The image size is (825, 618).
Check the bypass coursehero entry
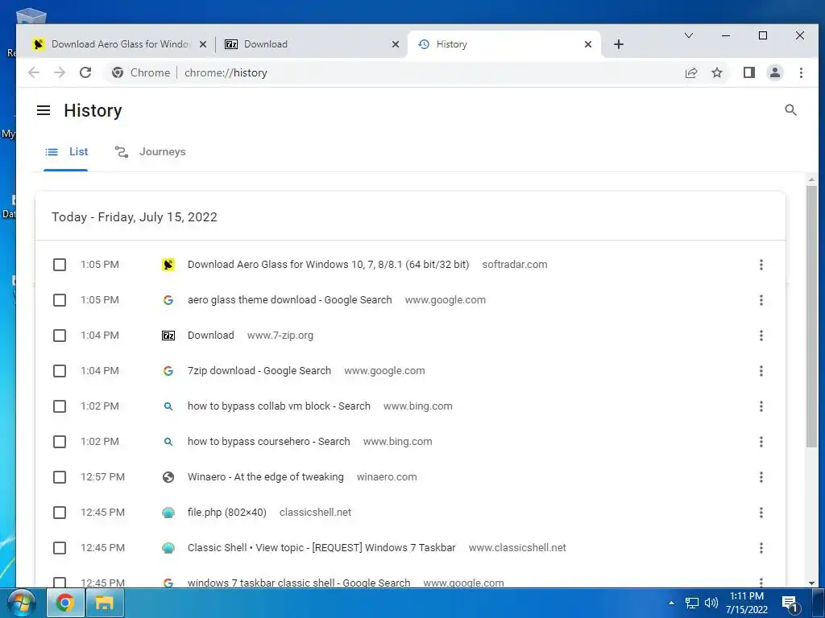(60, 442)
